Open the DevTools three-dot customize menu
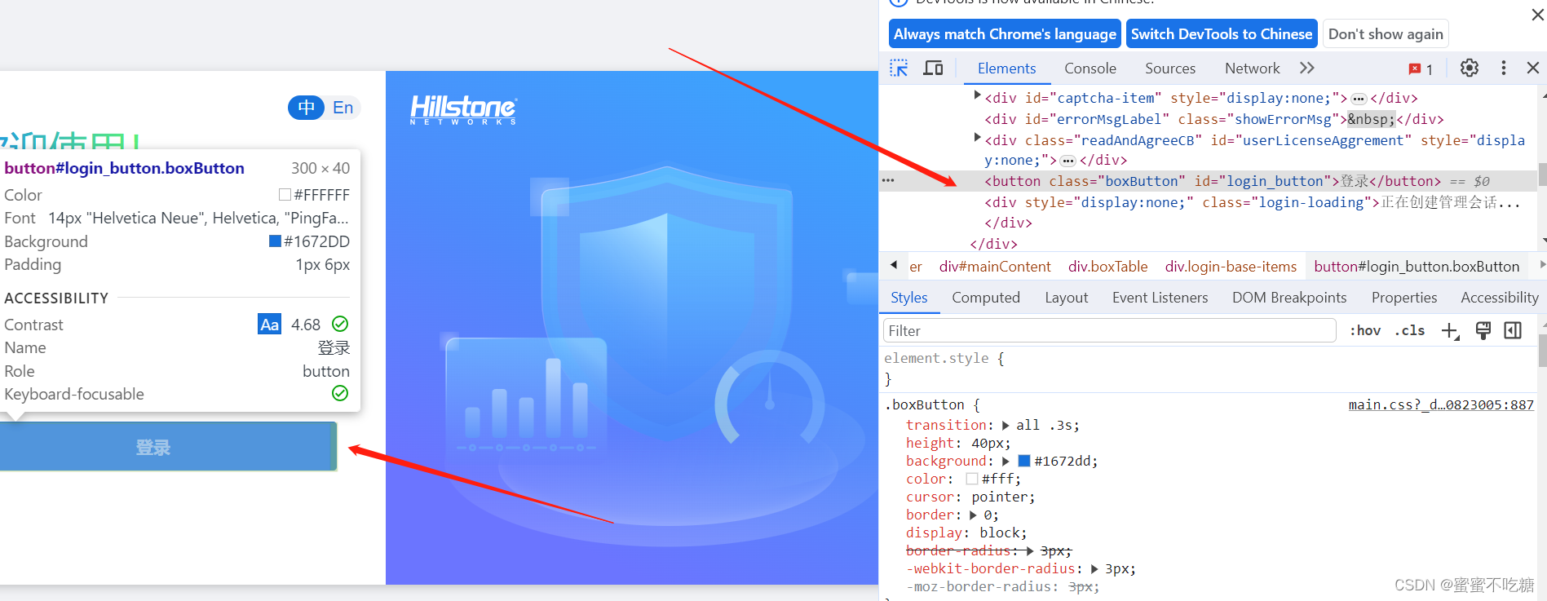Viewport: 1547px width, 601px height. click(1504, 68)
